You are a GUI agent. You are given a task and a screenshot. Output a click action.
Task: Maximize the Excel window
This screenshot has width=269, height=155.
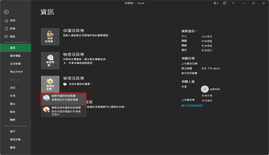tap(253, 3)
